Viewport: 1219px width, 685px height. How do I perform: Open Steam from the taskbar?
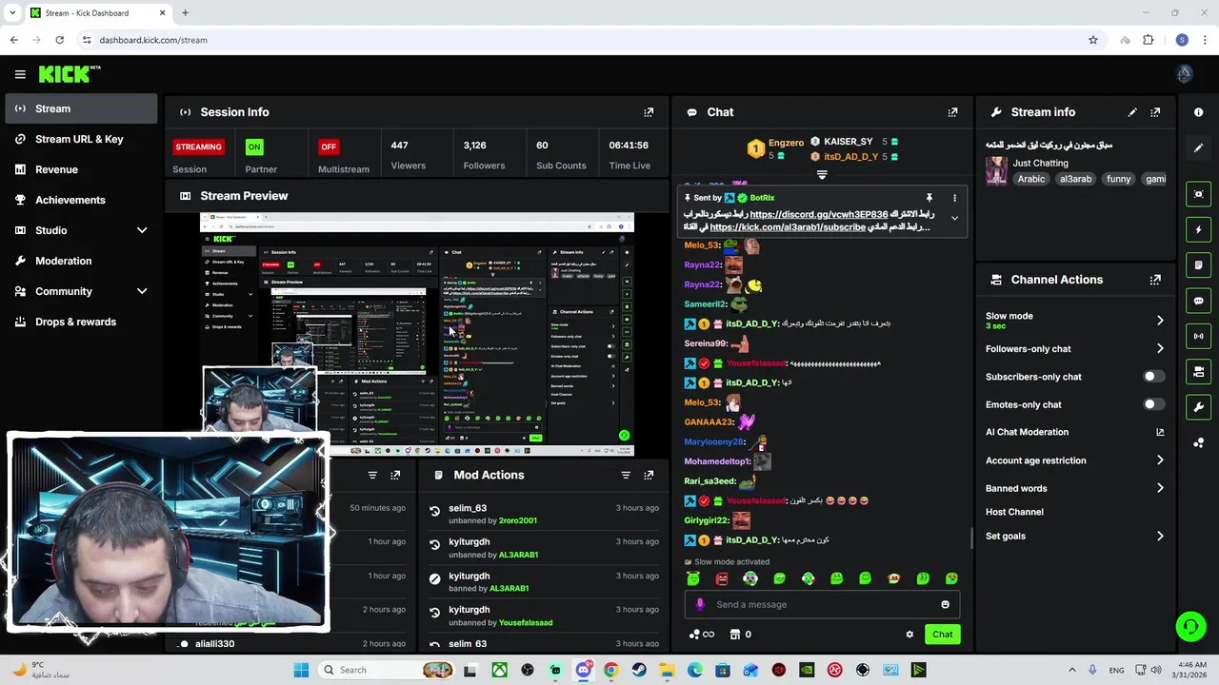[639, 670]
